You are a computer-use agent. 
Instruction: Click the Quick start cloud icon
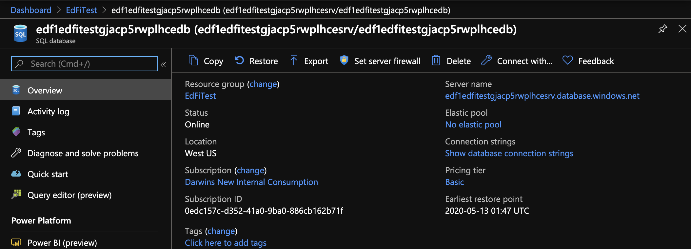pos(16,174)
